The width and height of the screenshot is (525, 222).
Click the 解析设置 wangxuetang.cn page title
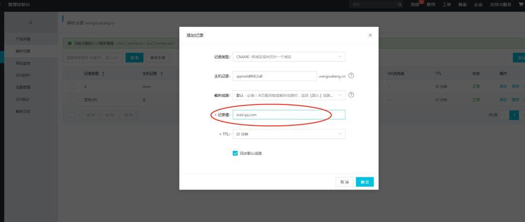click(x=91, y=23)
